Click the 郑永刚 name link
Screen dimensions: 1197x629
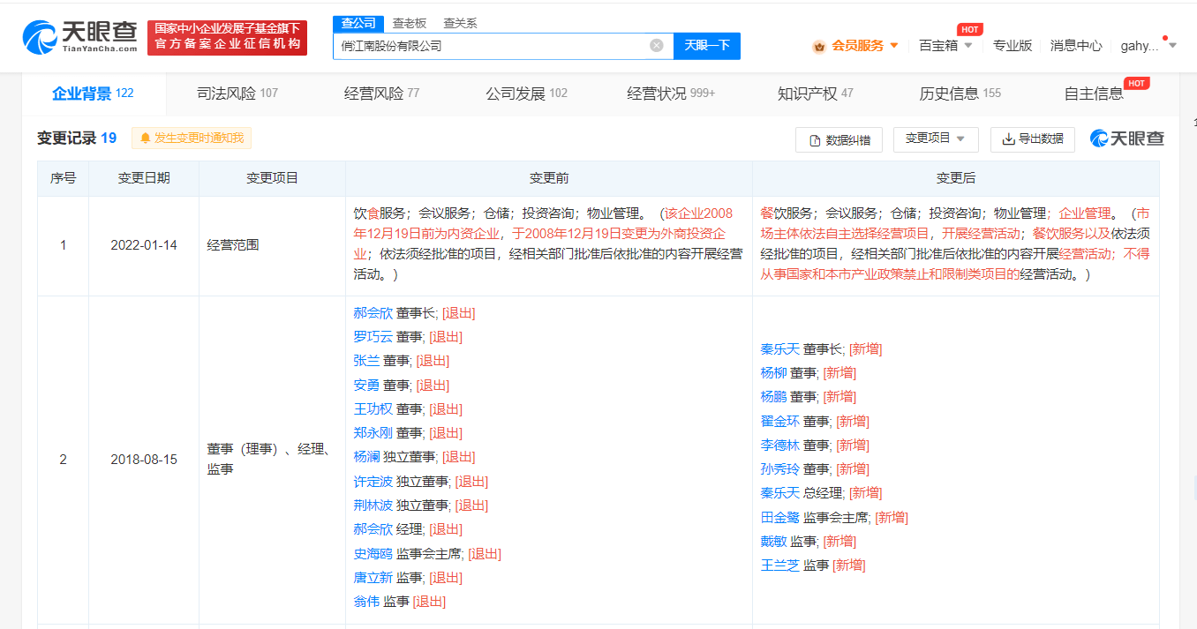(373, 433)
